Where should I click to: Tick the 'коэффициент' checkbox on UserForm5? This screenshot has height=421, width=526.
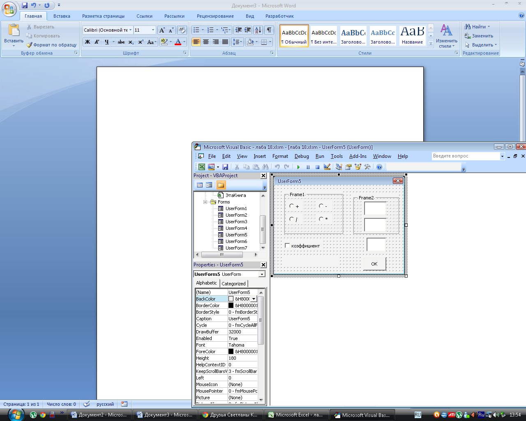coord(287,245)
